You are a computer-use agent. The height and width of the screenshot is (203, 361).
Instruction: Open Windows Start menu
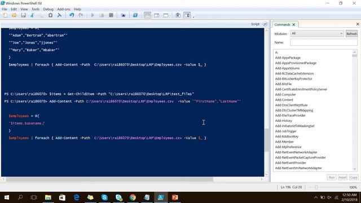pos(7,197)
